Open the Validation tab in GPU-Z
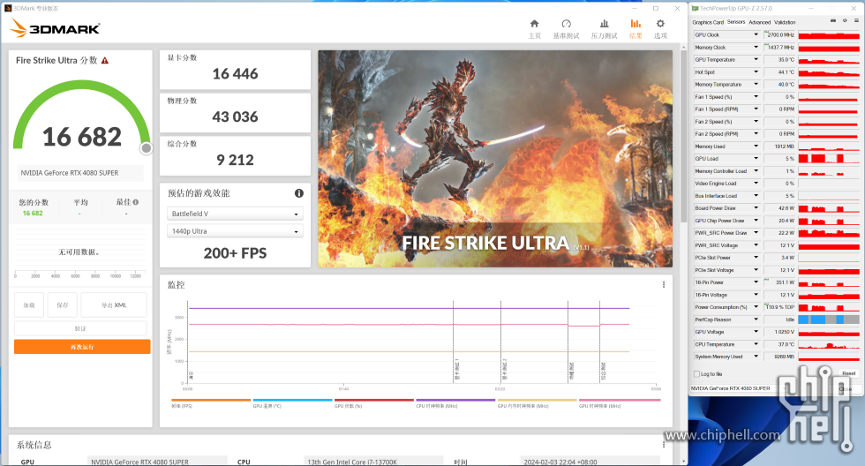 pyautogui.click(x=785, y=23)
